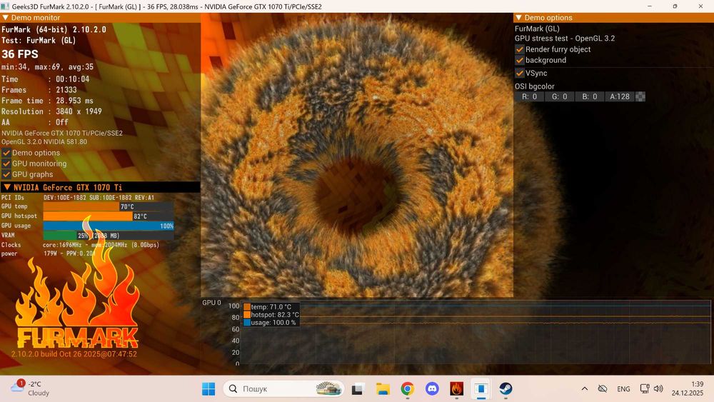Click the B: 0 bgcolor field

tap(589, 96)
